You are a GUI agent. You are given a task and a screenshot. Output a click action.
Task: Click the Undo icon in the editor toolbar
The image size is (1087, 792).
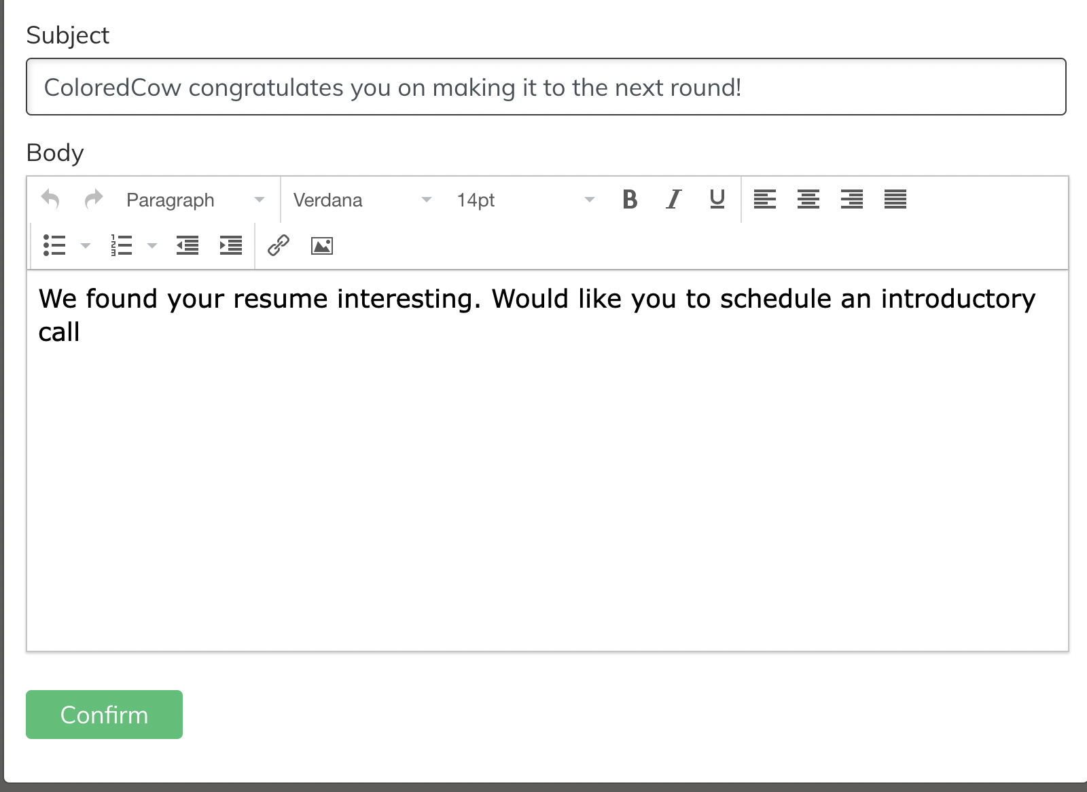tap(50, 199)
